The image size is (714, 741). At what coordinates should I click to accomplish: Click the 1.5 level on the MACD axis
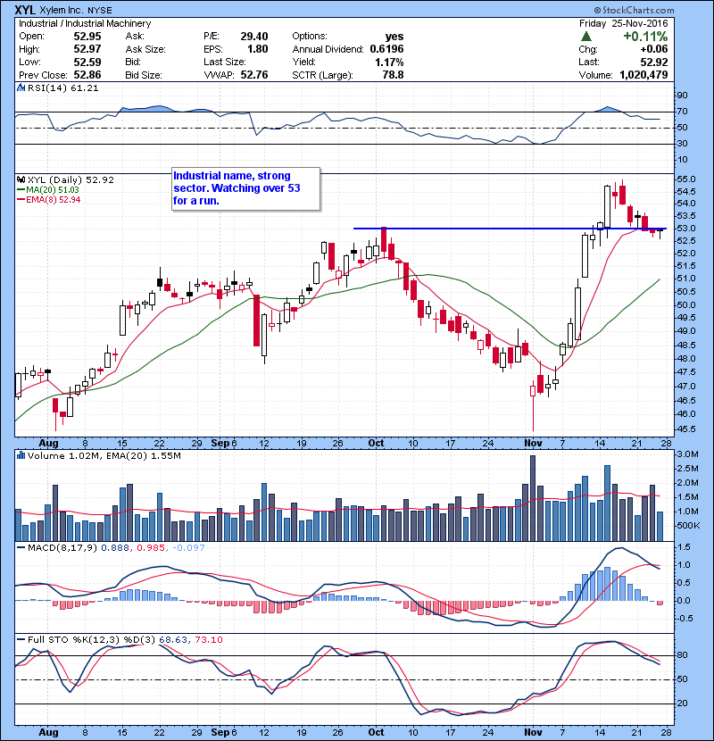[x=684, y=546]
